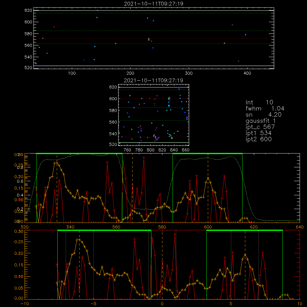Click the 'gaussfit 1' readout

(261, 121)
